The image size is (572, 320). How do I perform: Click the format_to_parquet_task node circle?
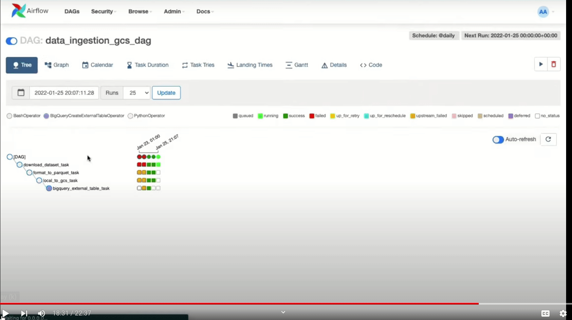pos(29,173)
